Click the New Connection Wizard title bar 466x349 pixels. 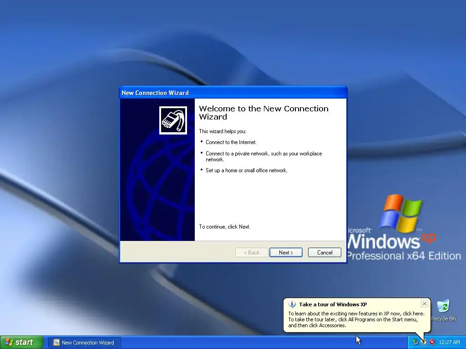point(233,93)
